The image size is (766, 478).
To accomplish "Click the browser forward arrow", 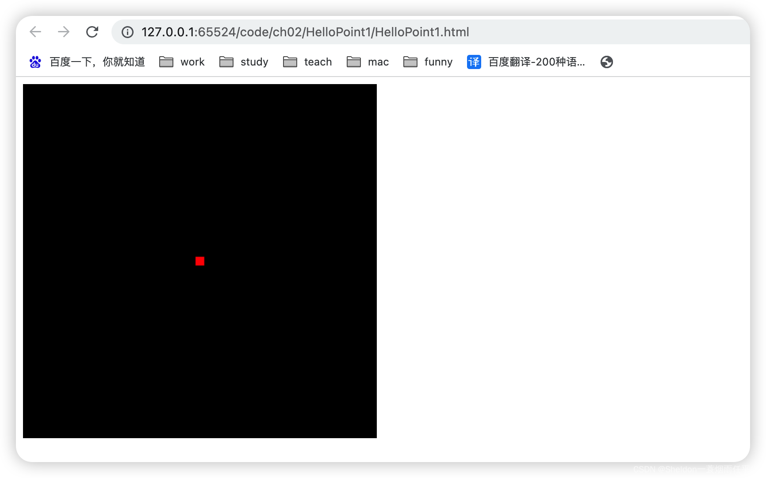I will 64,32.
